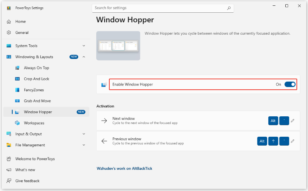
Task: Click the Welcome to PowerToys icon
Action: coord(8,159)
